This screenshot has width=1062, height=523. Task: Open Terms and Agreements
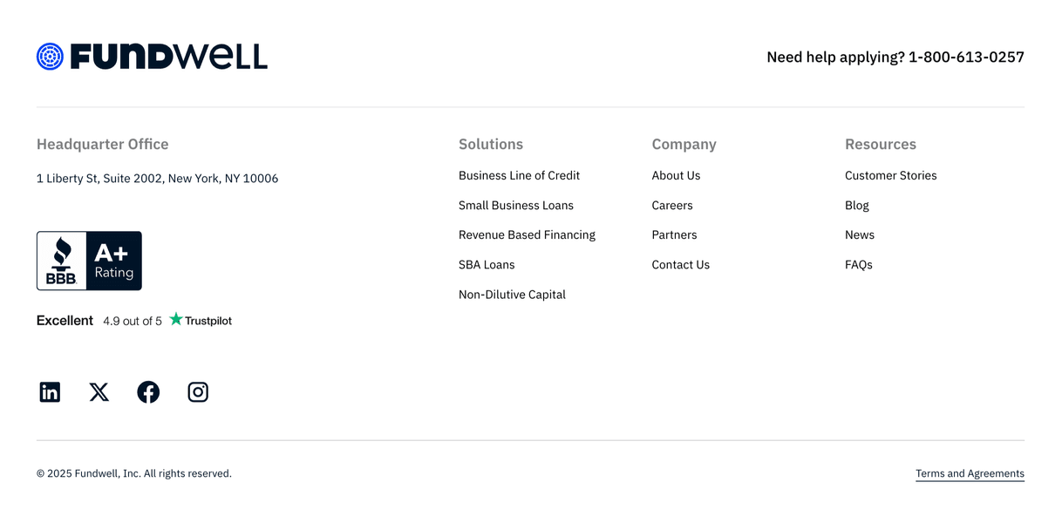point(970,473)
